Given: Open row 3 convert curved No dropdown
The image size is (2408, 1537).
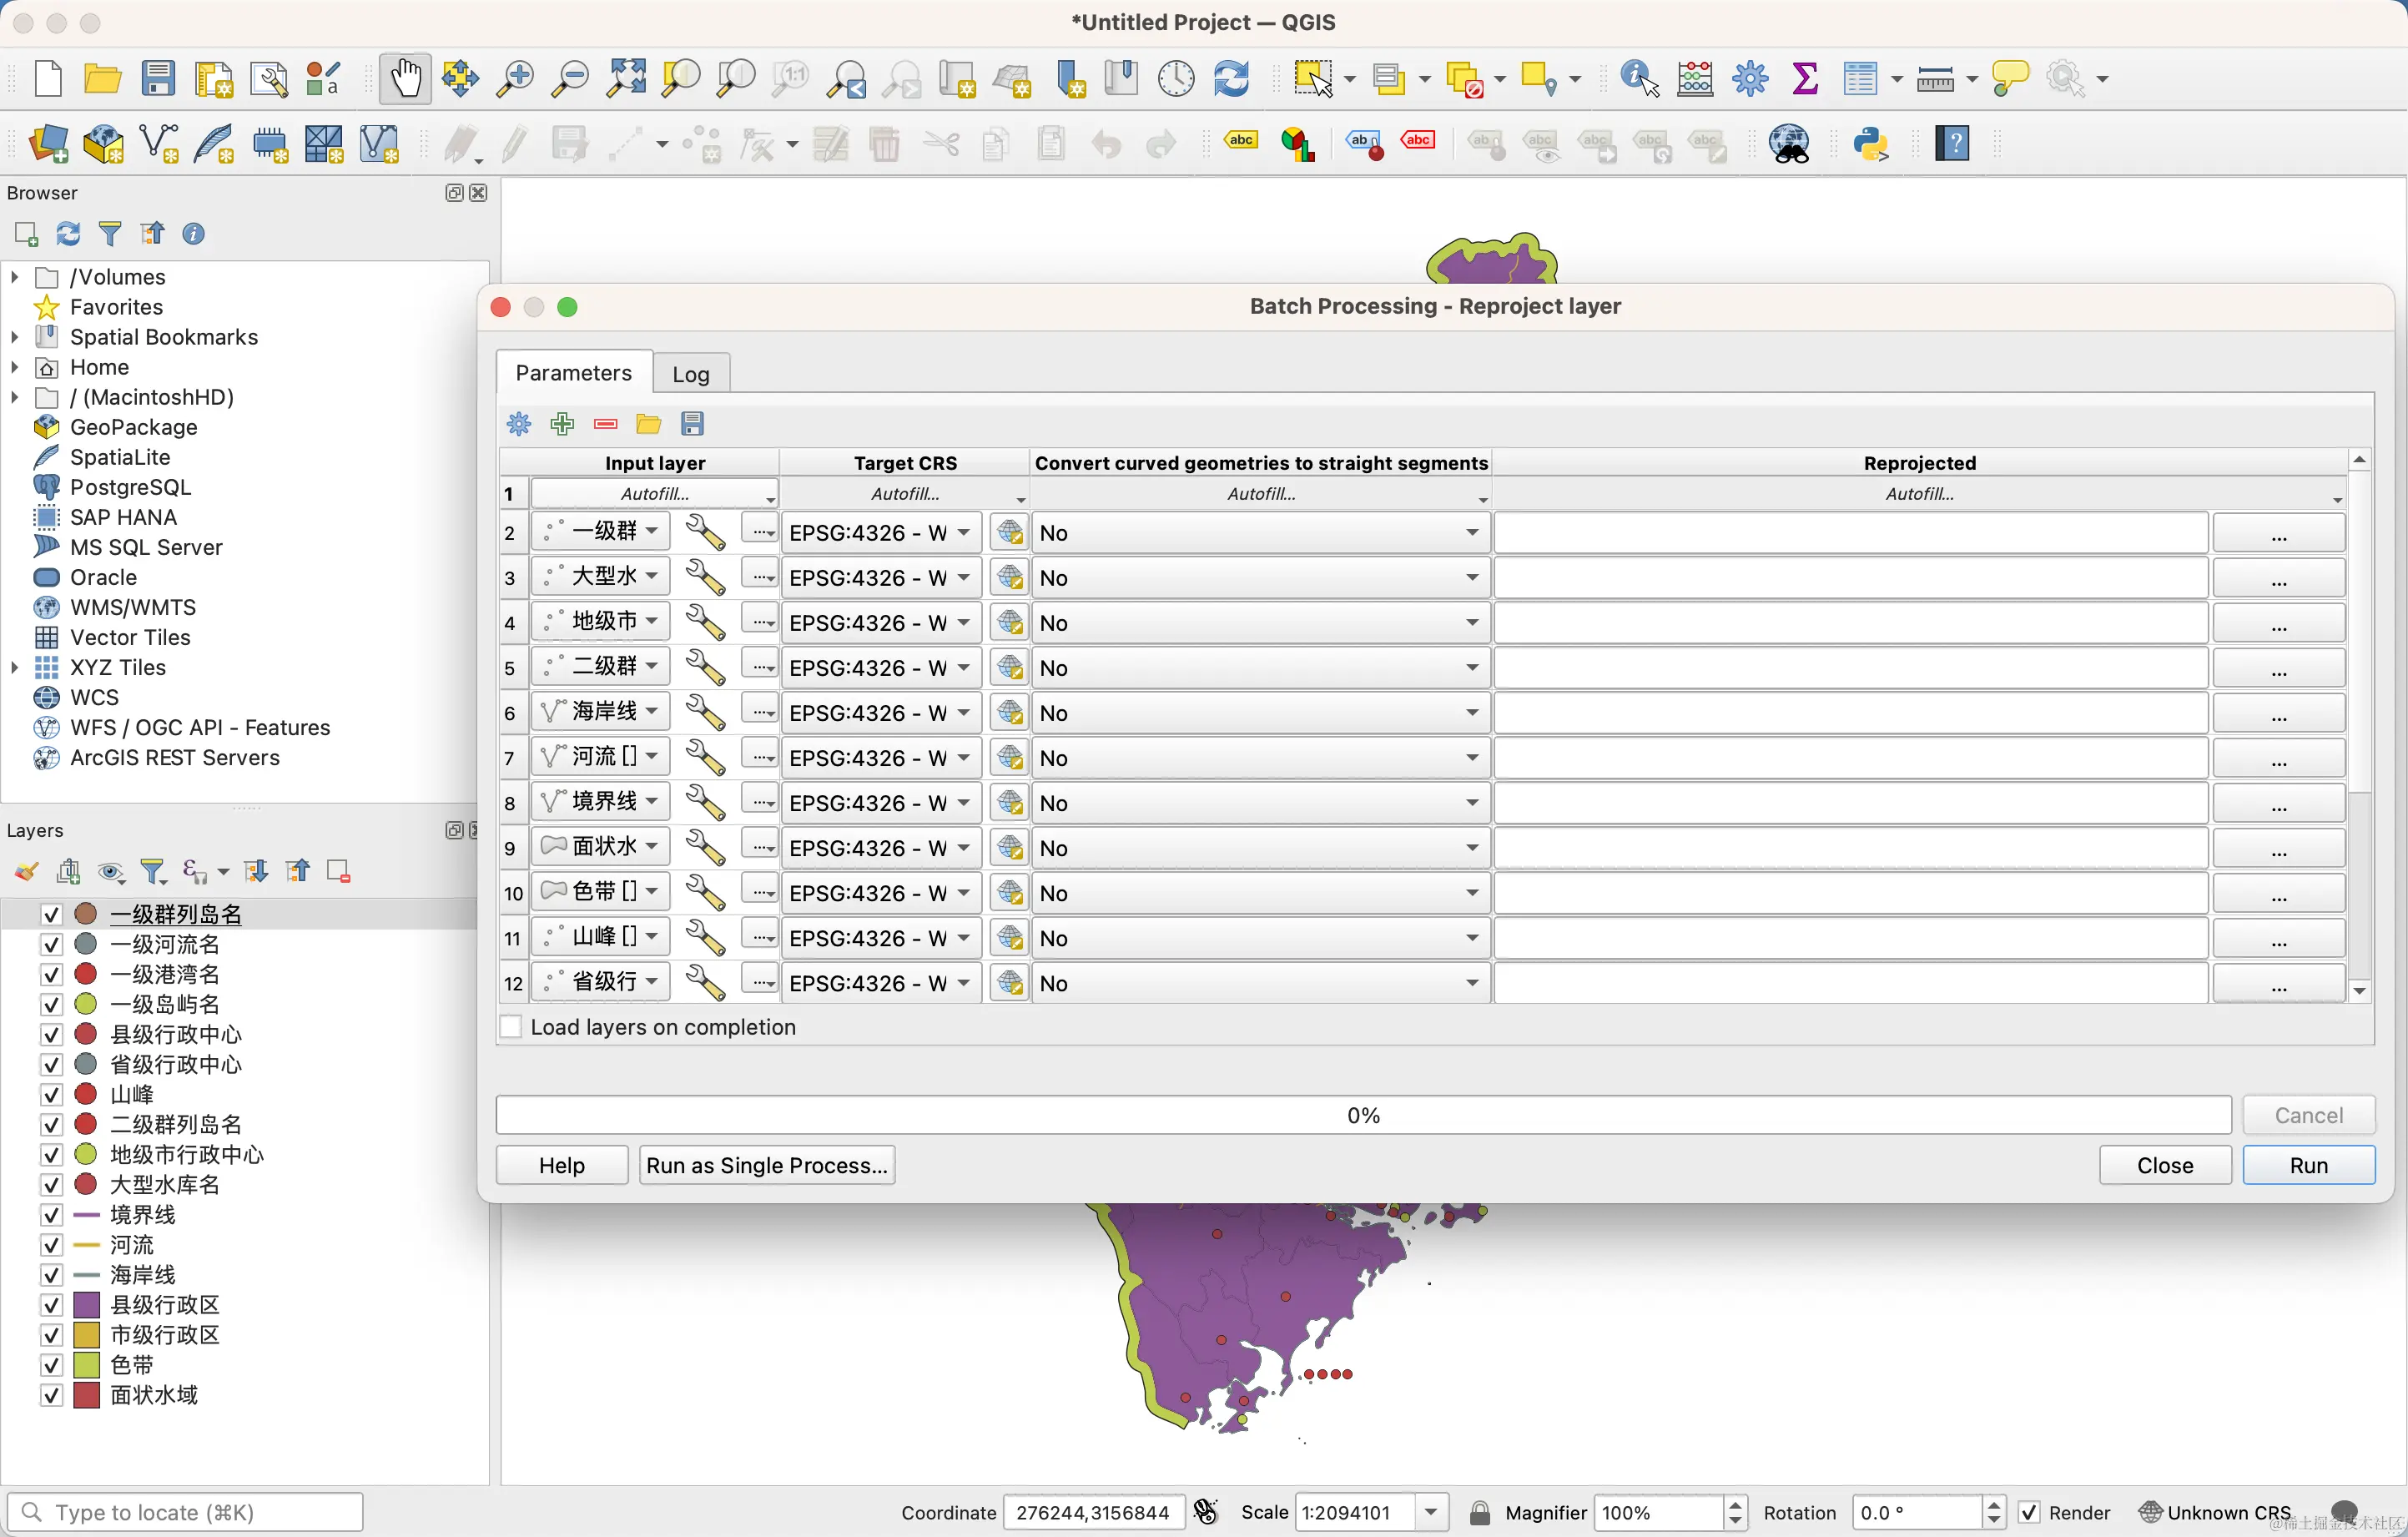Looking at the screenshot, I should (x=1260, y=577).
